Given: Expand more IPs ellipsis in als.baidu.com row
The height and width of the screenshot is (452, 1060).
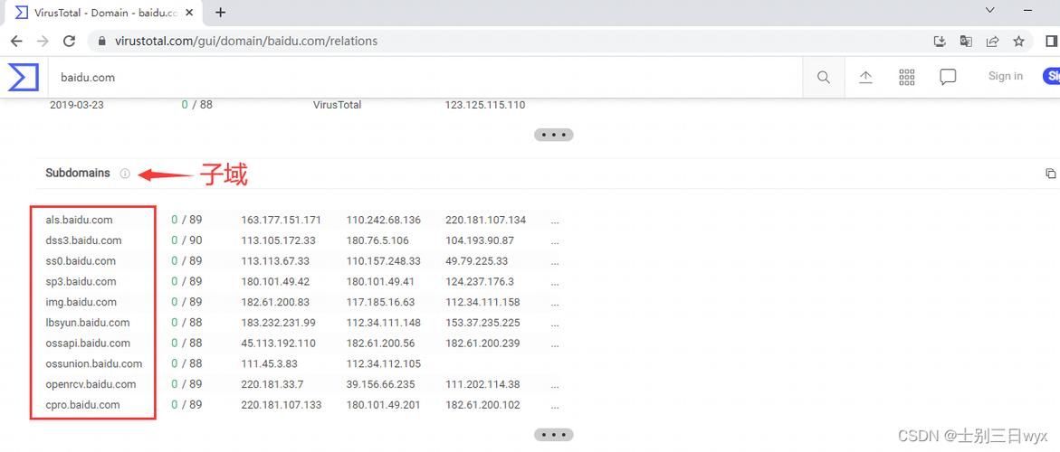Looking at the screenshot, I should point(554,222).
